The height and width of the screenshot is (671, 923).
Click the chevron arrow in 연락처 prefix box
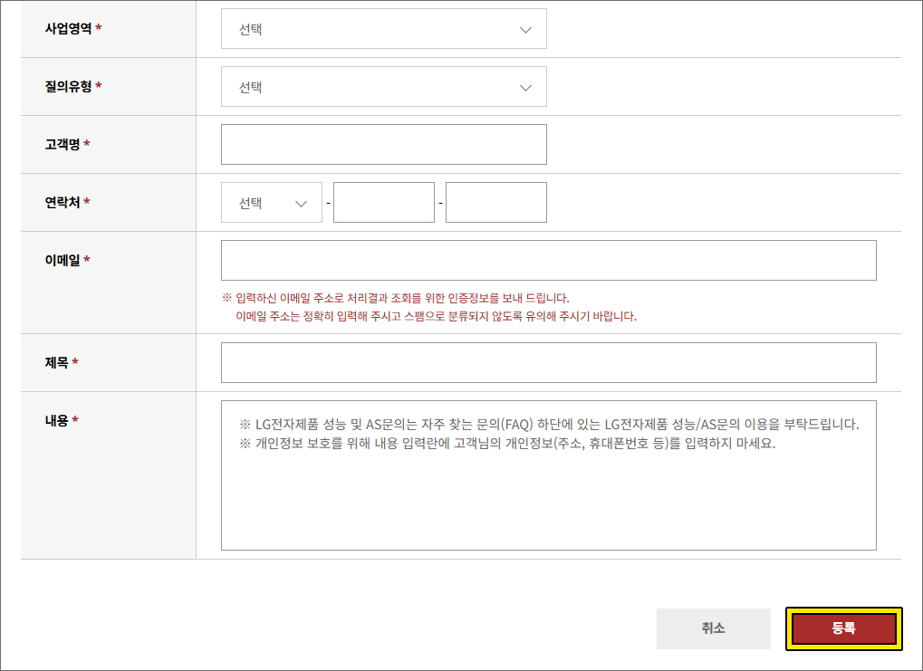coord(302,204)
